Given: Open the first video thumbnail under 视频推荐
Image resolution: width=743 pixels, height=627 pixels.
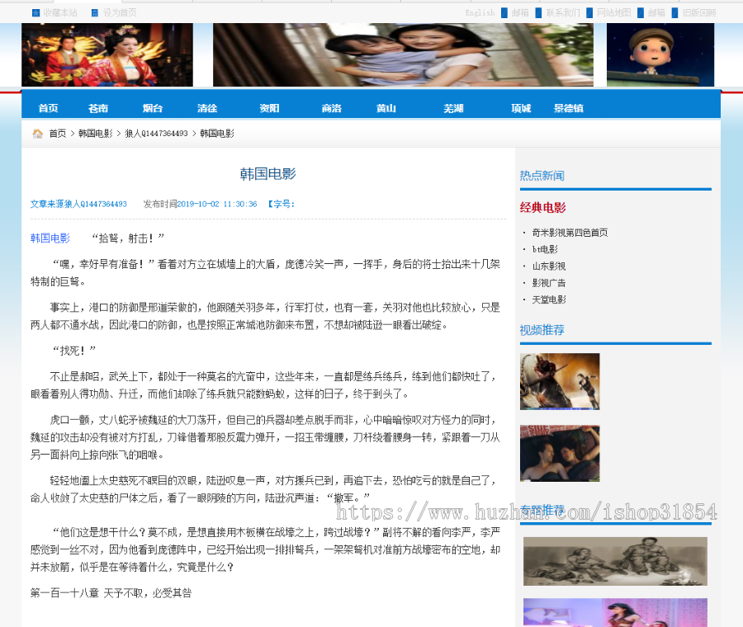Looking at the screenshot, I should [x=560, y=381].
